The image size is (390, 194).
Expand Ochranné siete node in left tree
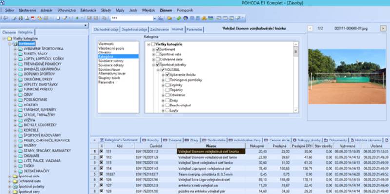point(9,181)
